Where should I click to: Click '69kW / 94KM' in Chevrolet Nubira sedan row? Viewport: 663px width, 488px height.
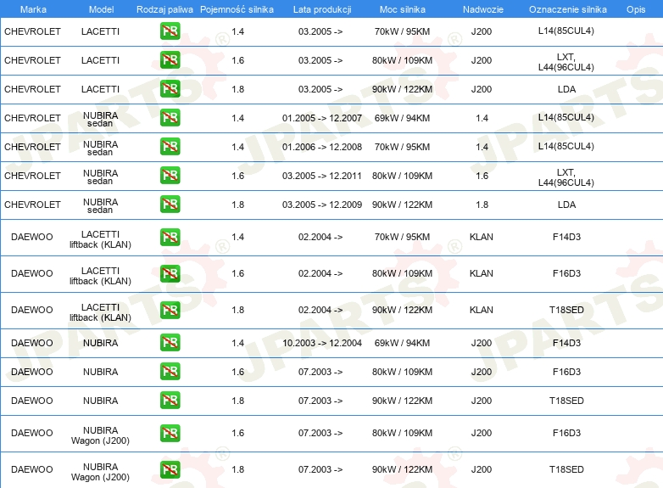(x=402, y=118)
